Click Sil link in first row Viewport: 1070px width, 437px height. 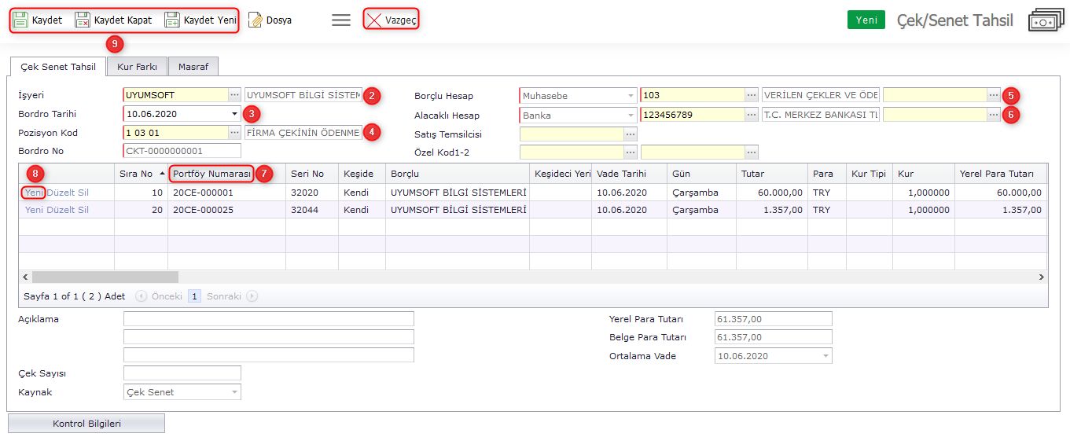pos(83,192)
